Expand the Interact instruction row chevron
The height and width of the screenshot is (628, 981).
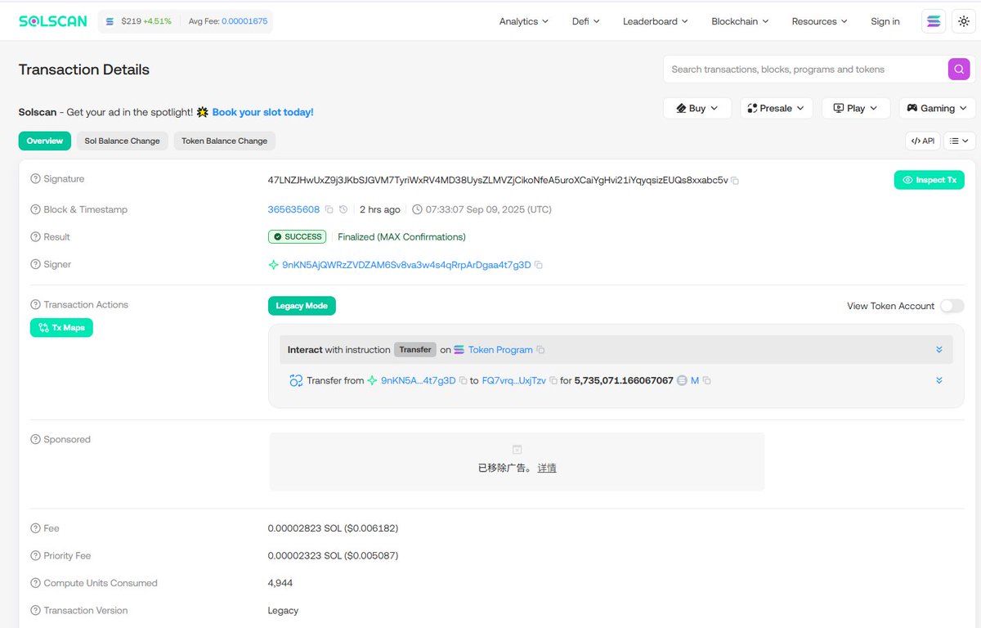[x=939, y=350]
